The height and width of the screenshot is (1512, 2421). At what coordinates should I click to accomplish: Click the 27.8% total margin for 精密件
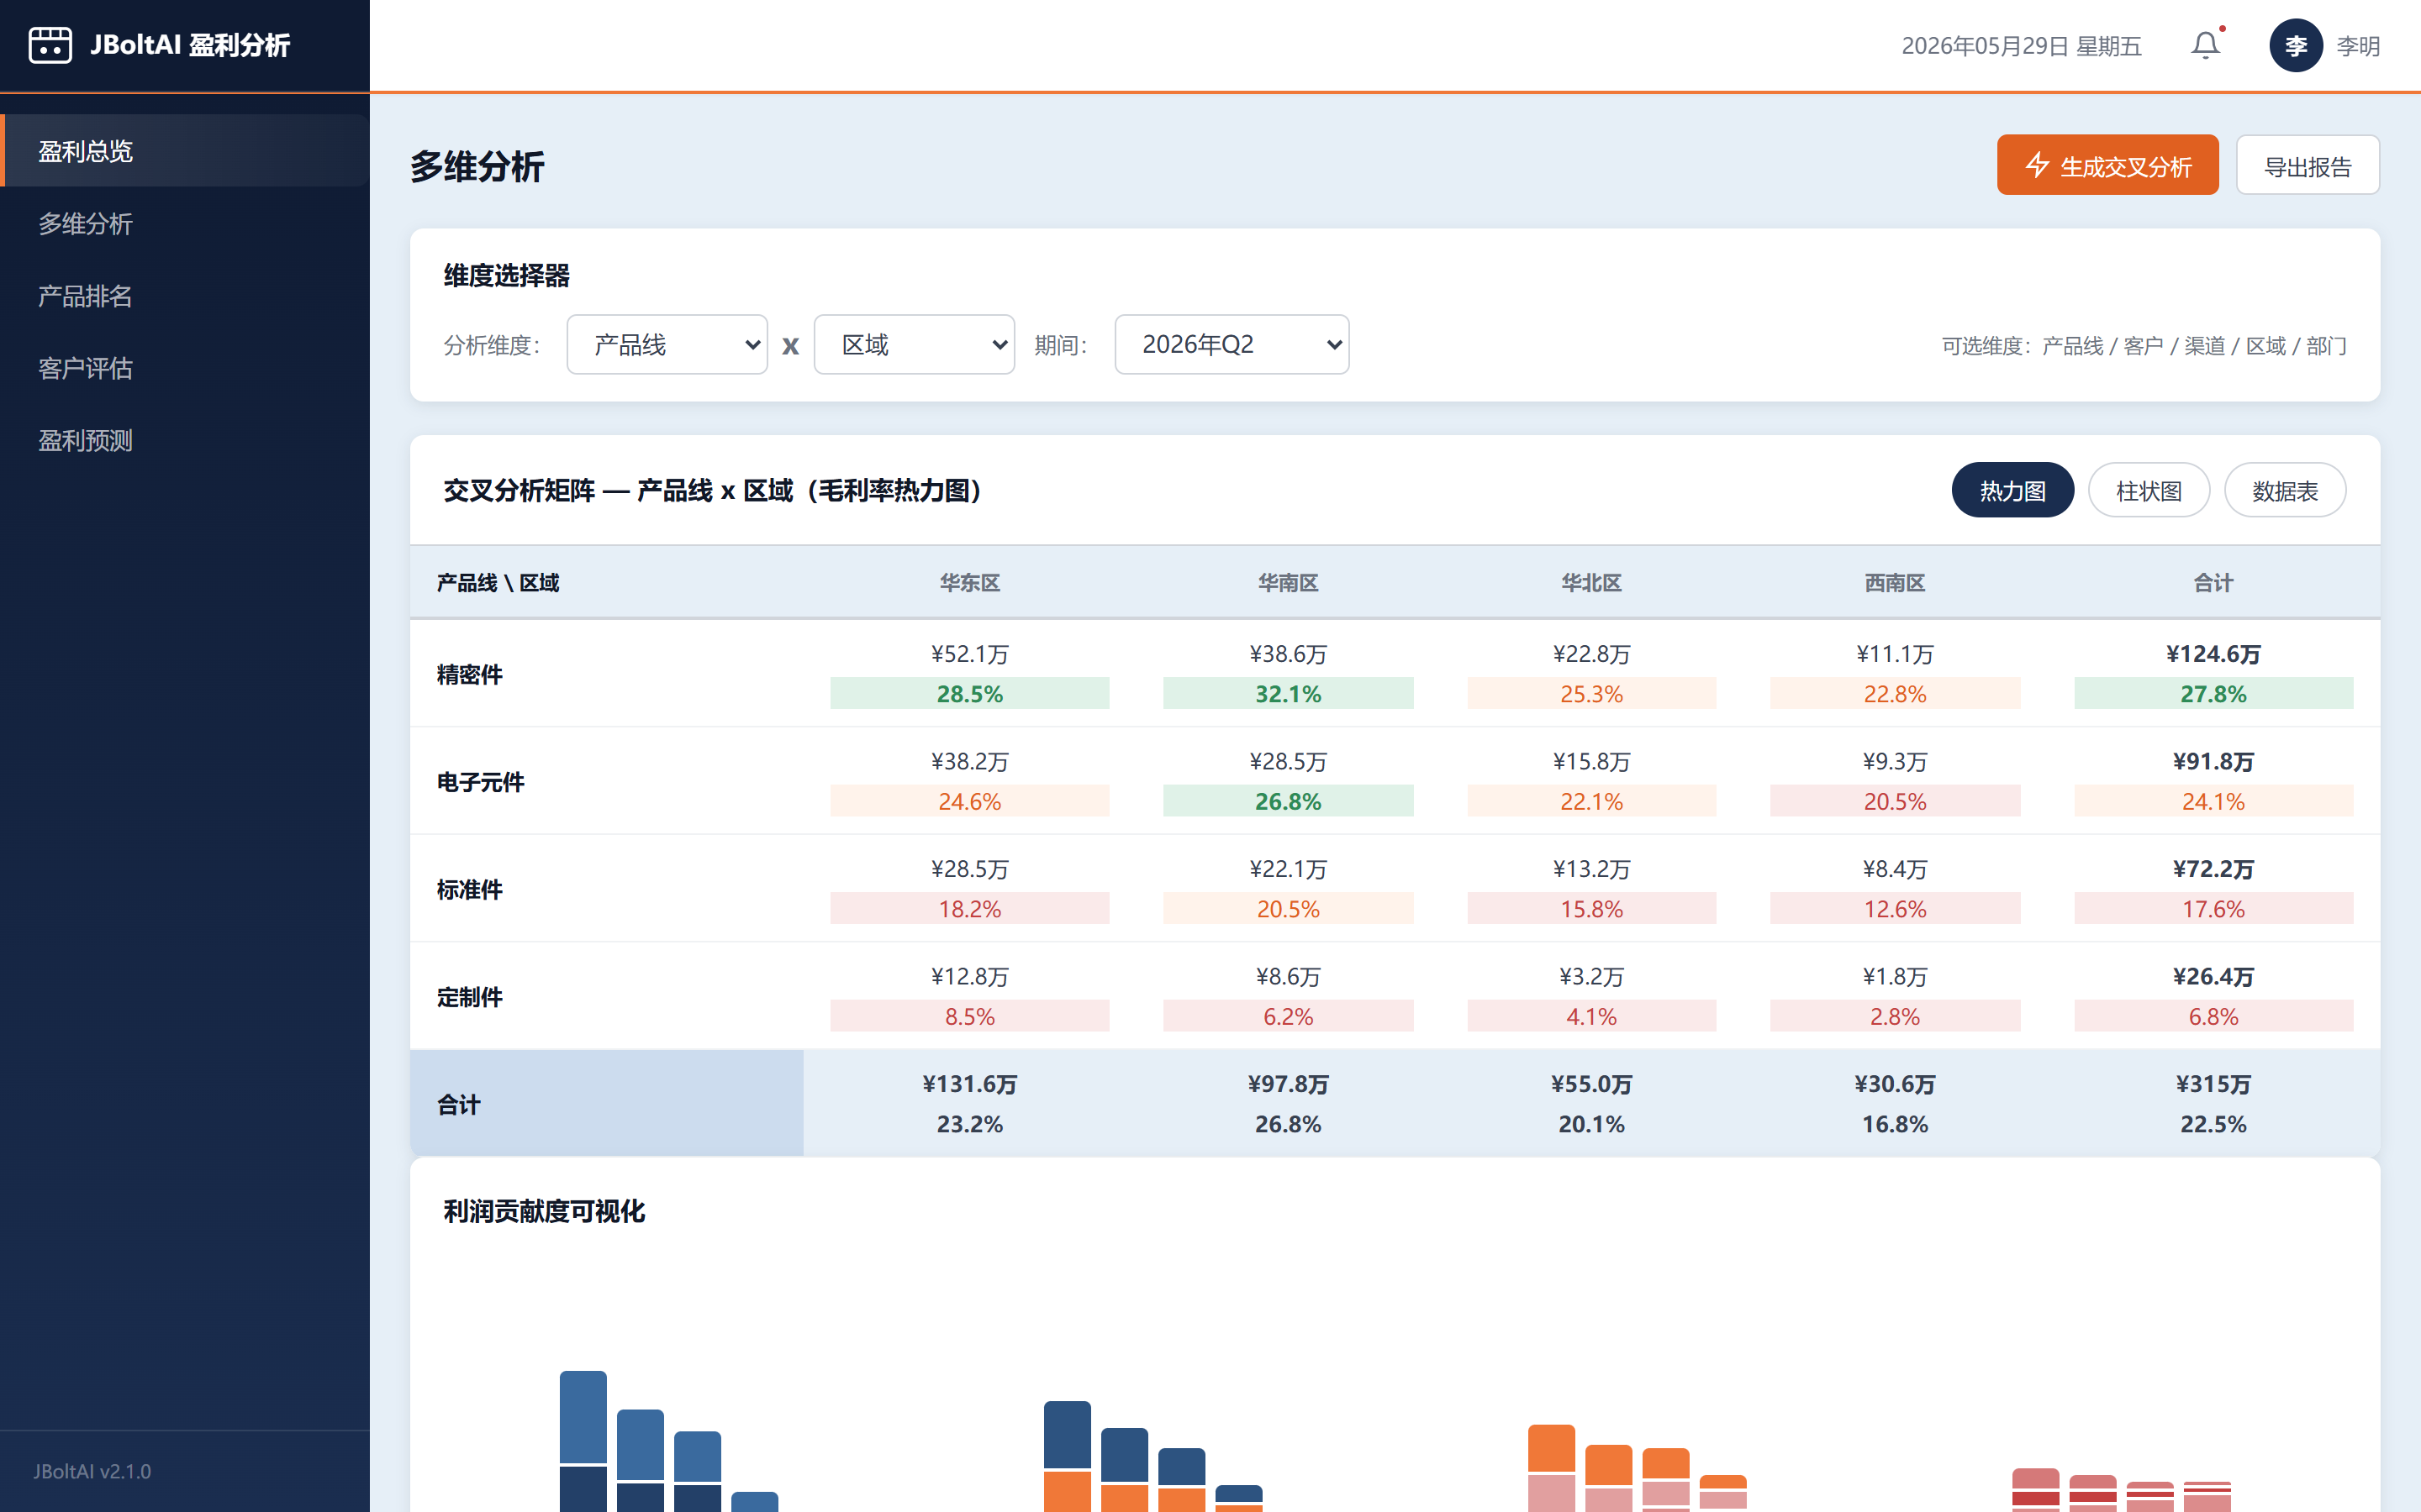[2213, 693]
